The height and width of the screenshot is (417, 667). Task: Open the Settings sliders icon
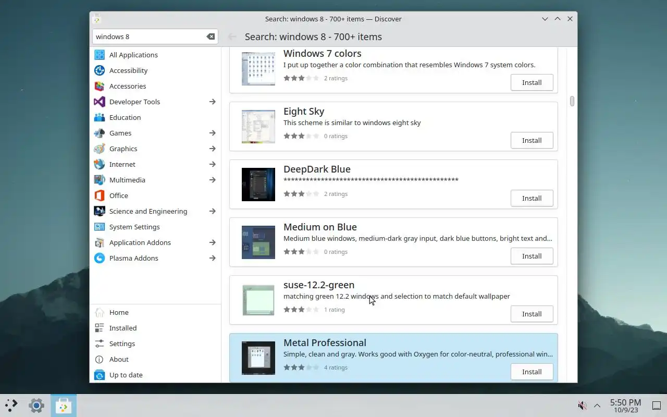[x=100, y=344]
